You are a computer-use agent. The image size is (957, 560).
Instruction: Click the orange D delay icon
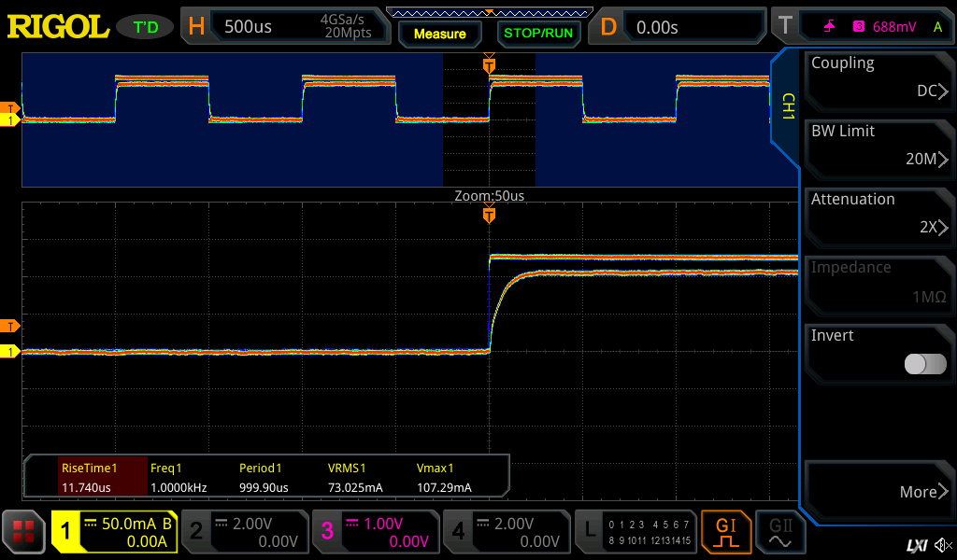608,27
